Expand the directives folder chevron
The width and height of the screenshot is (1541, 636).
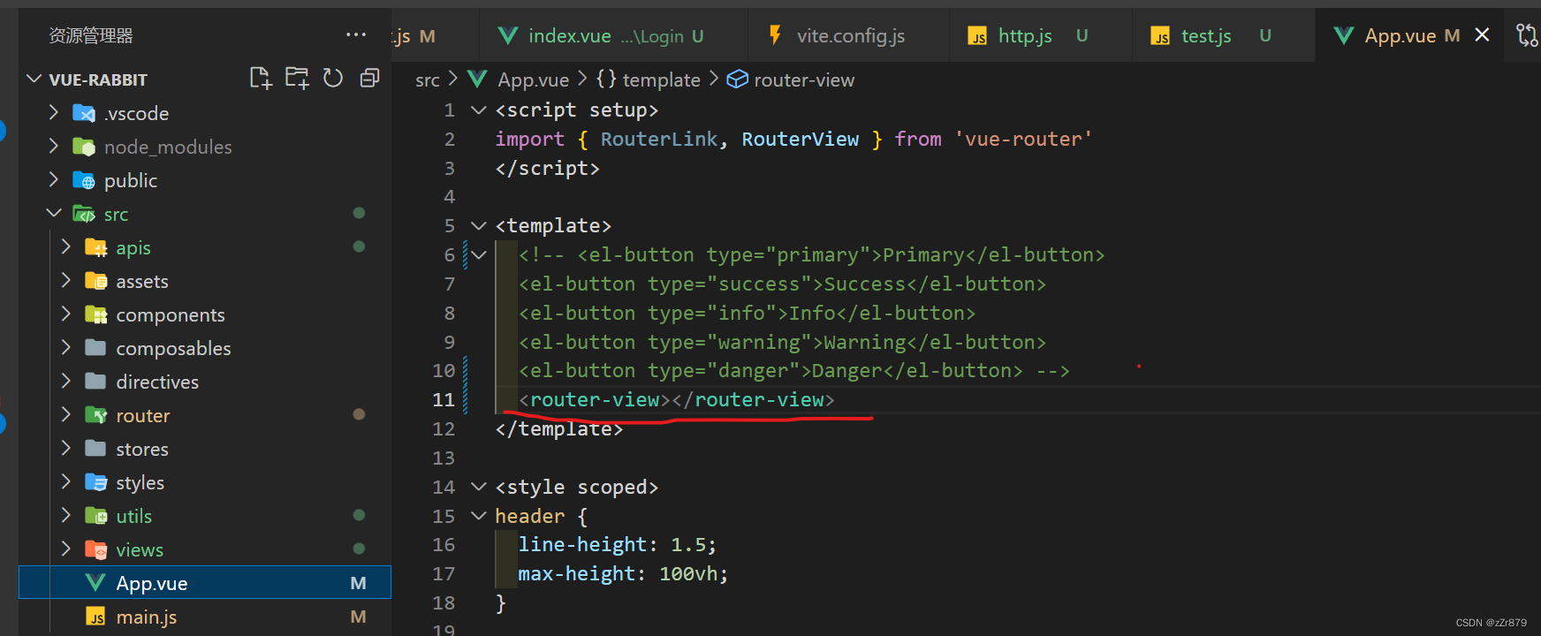coord(65,381)
